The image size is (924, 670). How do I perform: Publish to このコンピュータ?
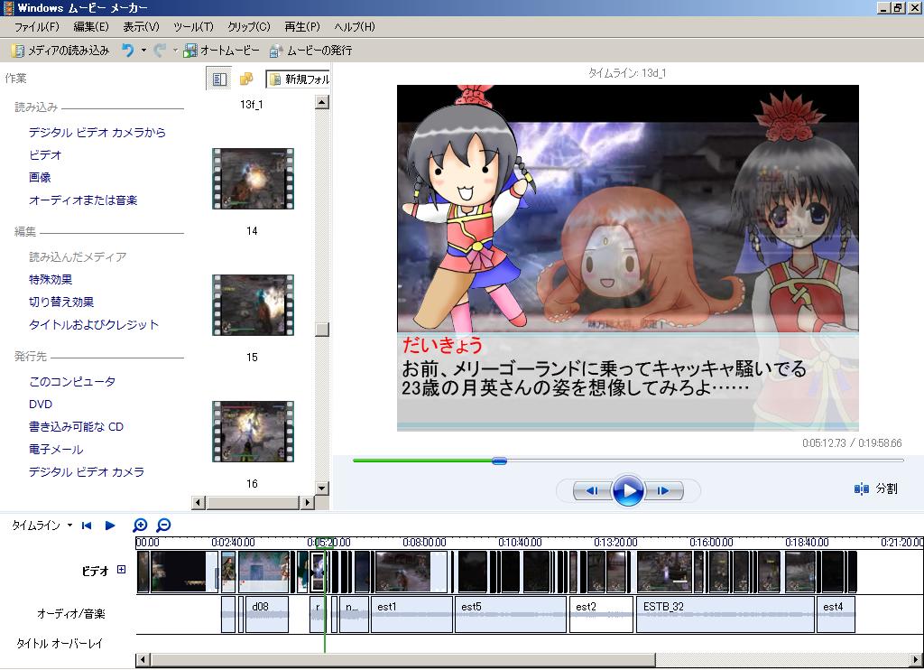coord(72,382)
